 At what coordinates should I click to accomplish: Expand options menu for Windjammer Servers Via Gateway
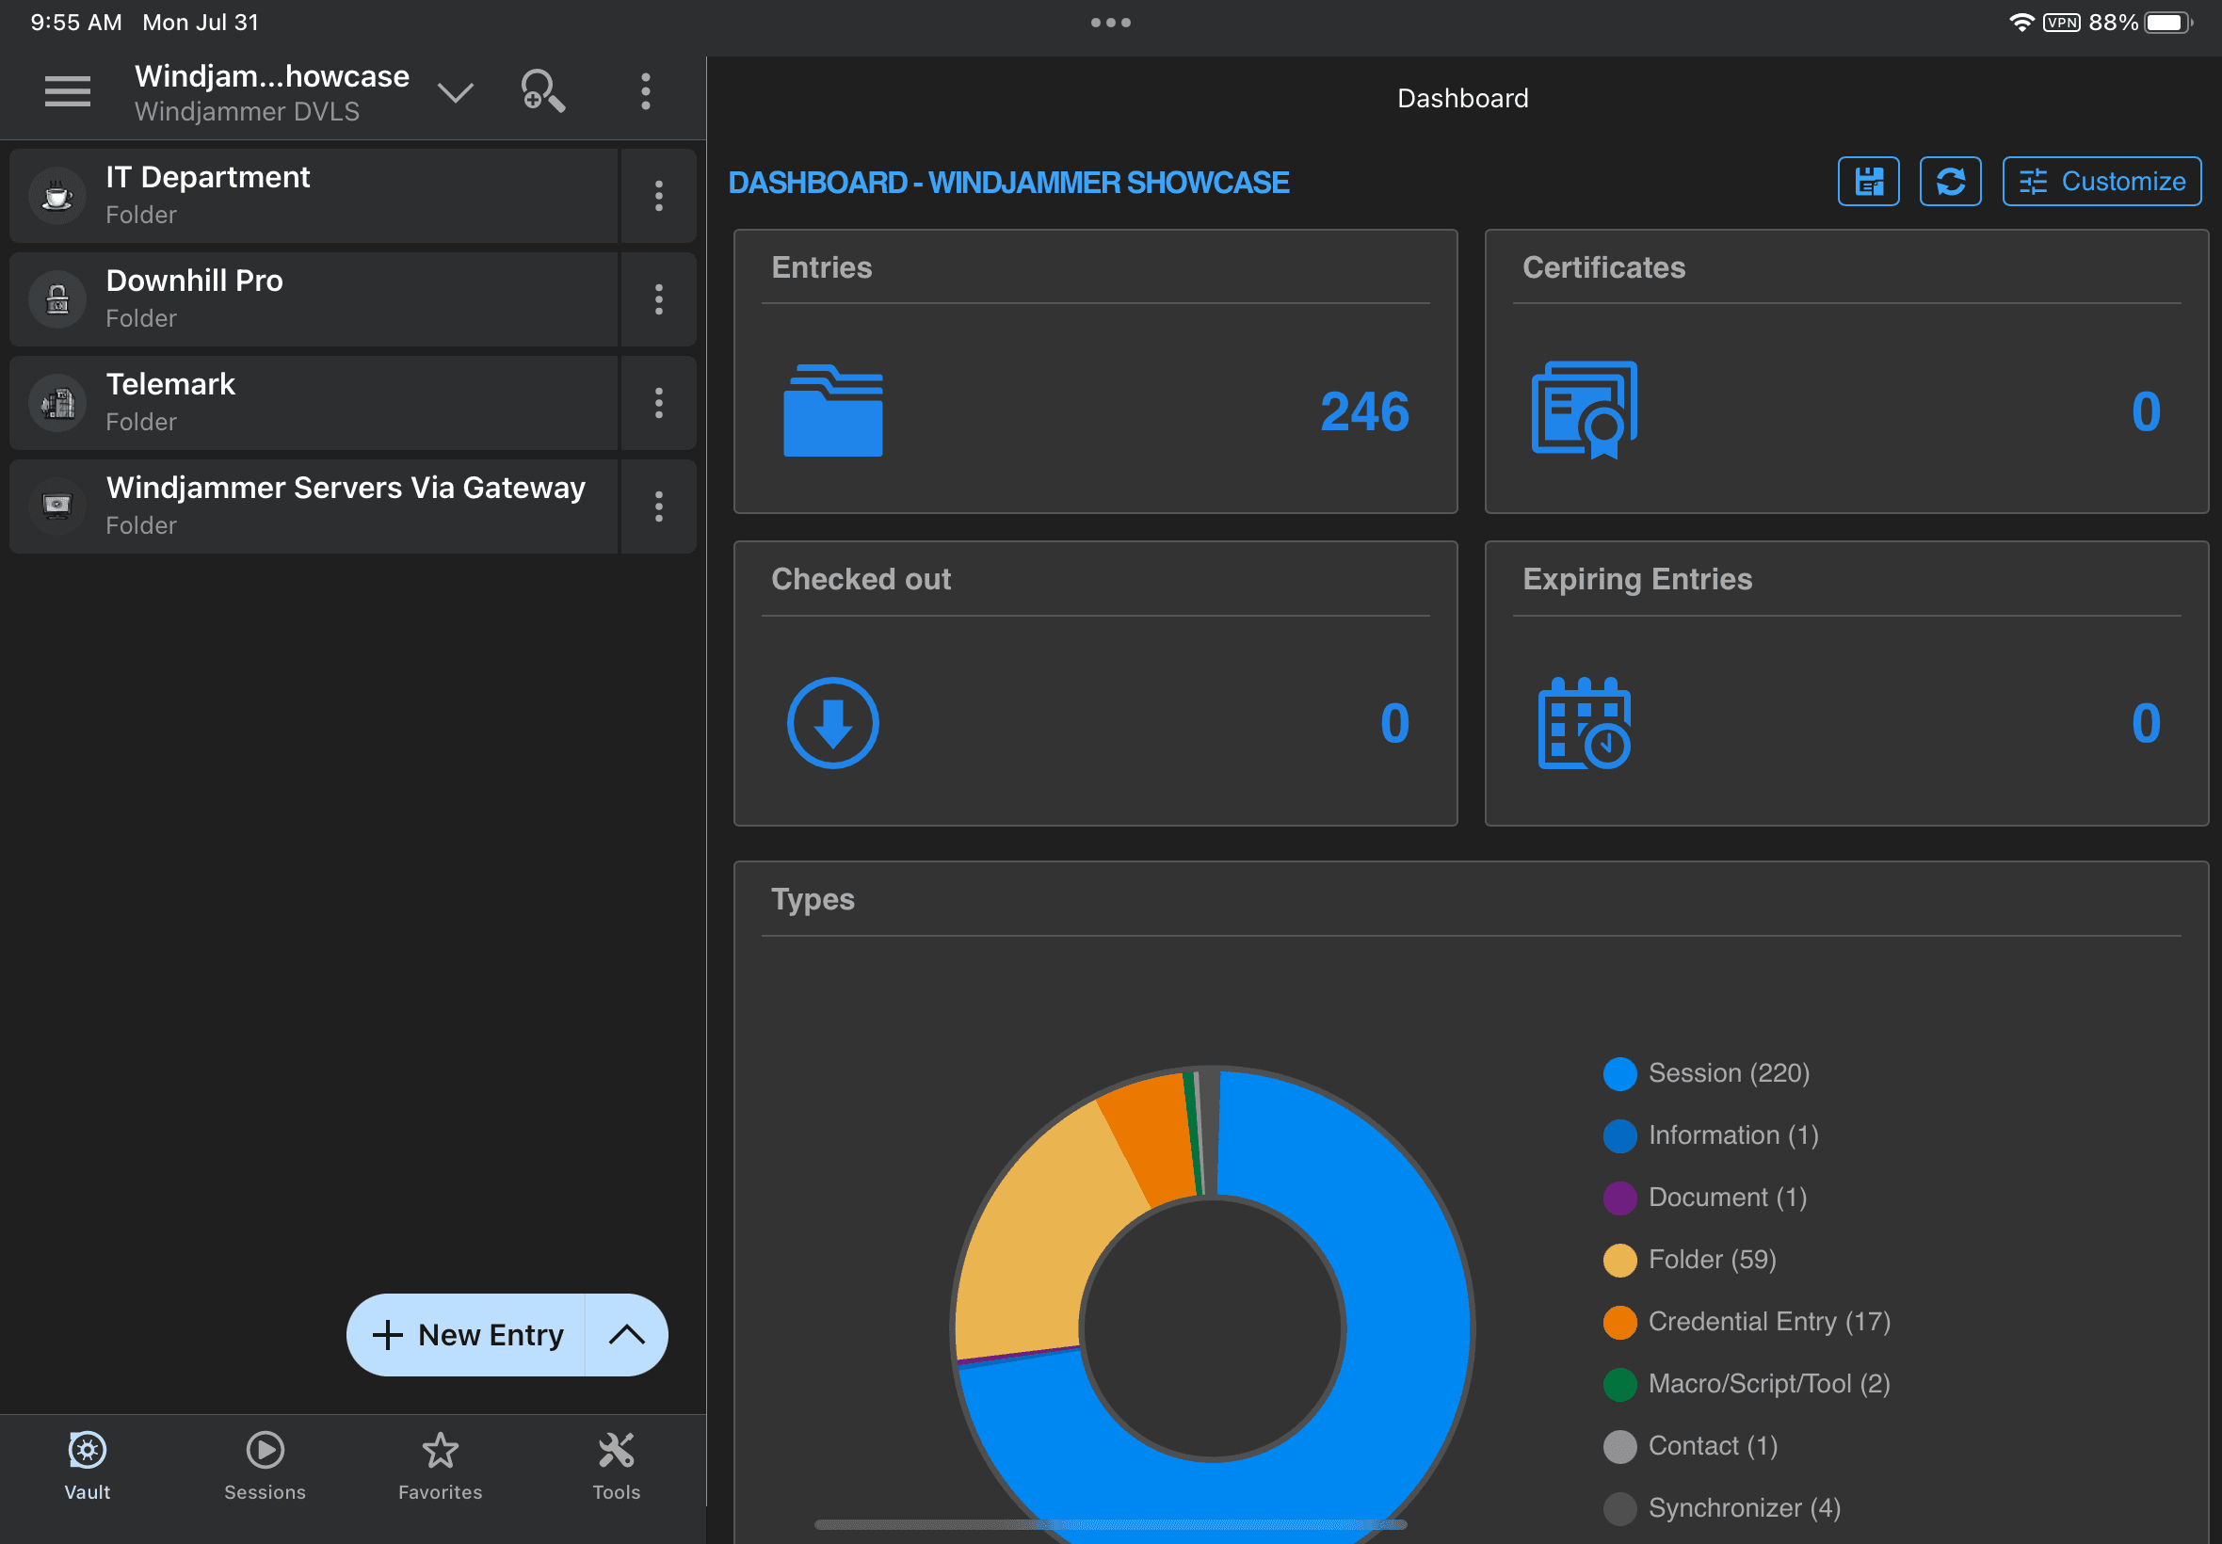pyautogui.click(x=659, y=506)
